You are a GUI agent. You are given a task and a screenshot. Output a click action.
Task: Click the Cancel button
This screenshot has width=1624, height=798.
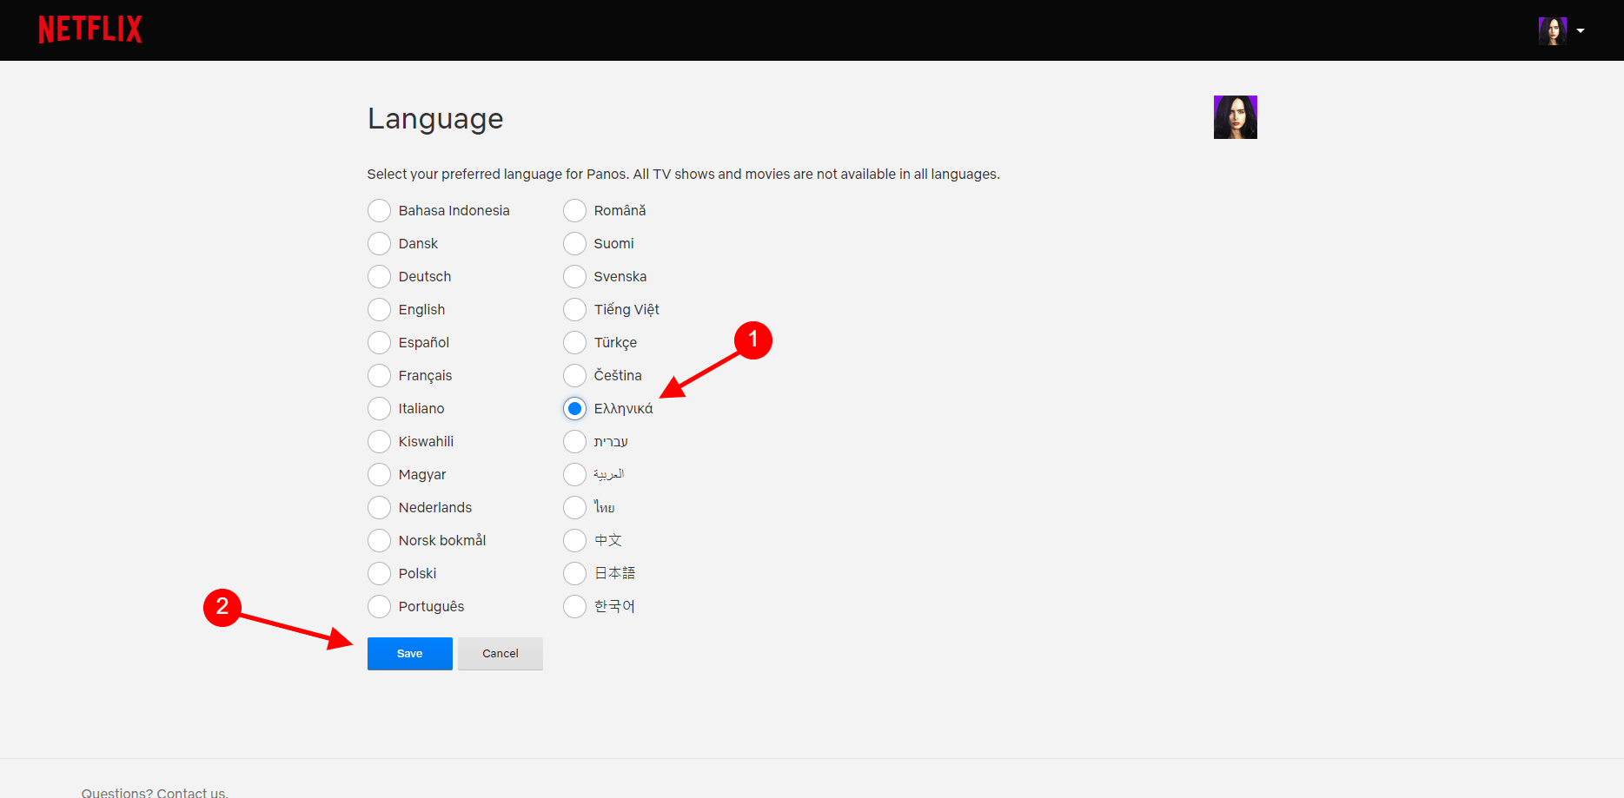(500, 654)
